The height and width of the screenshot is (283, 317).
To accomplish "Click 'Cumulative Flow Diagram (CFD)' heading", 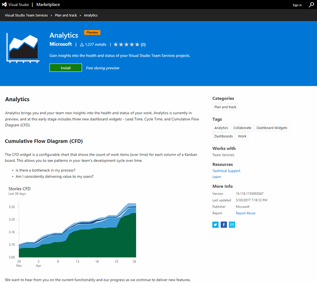I will click(44, 141).
